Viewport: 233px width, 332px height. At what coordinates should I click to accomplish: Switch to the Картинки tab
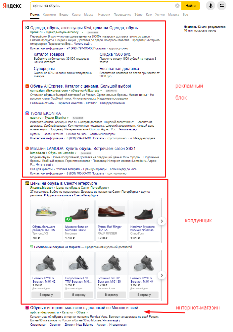coord(49,15)
